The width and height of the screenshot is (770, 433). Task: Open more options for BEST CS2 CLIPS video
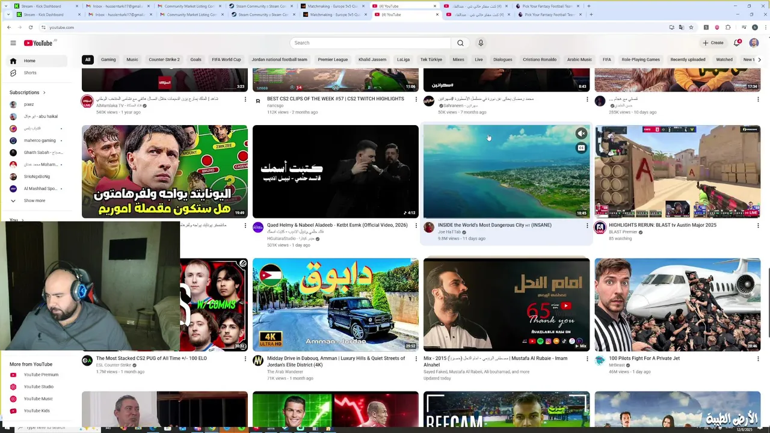(x=416, y=99)
